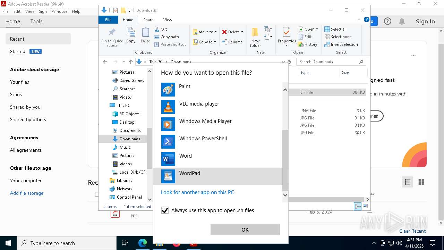Click Cut in the Clipboard group

pos(161,29)
